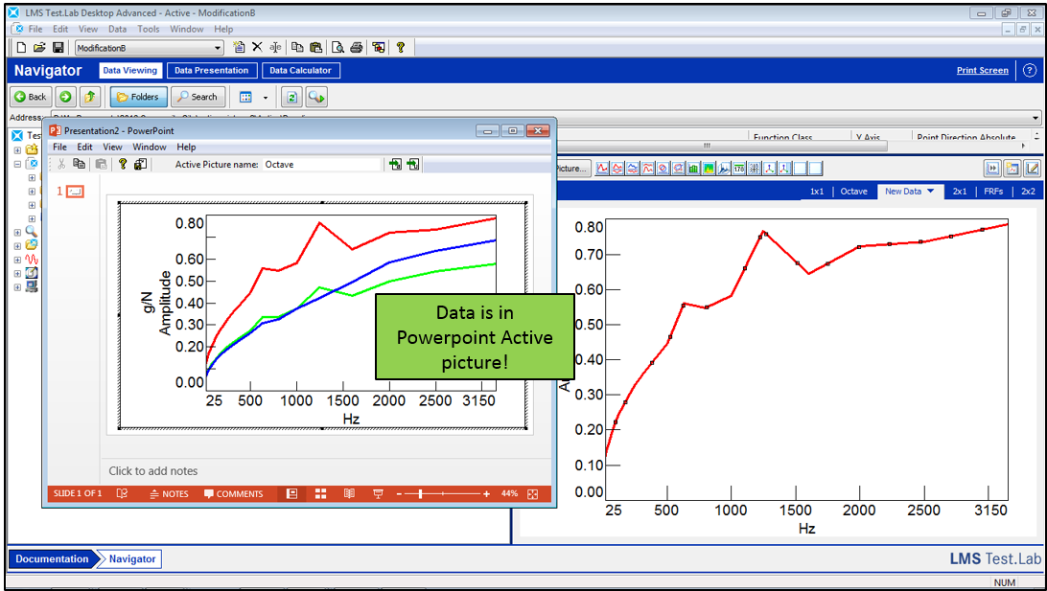This screenshot has width=1047, height=591.
Task: Save the project with the floppy disk icon
Action: (x=58, y=47)
